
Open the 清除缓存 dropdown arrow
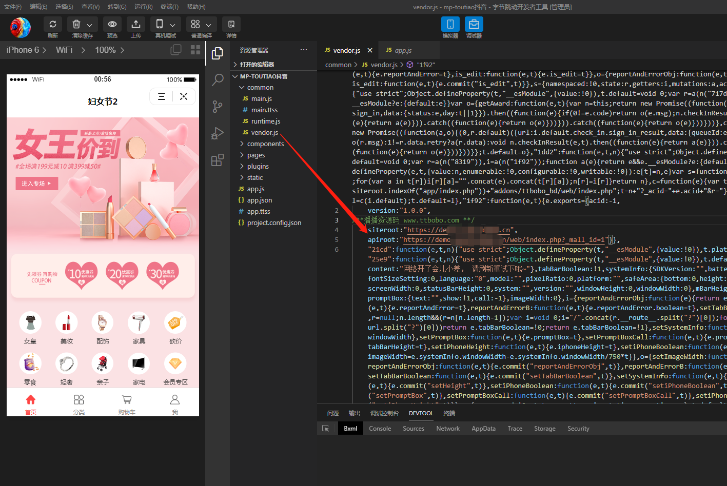tap(89, 25)
